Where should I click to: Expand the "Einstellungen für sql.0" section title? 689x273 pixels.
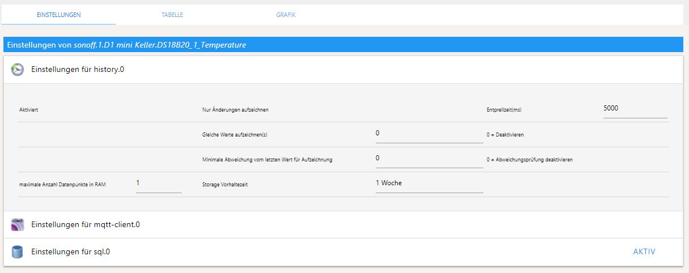coord(71,251)
